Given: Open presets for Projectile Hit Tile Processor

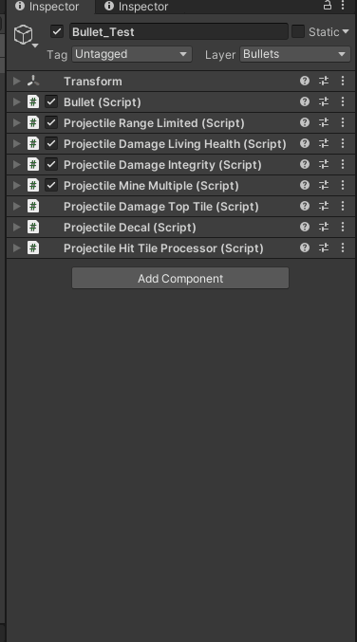Looking at the screenshot, I should 324,248.
